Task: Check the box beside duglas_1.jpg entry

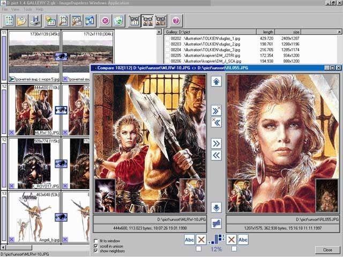Action: (167, 39)
